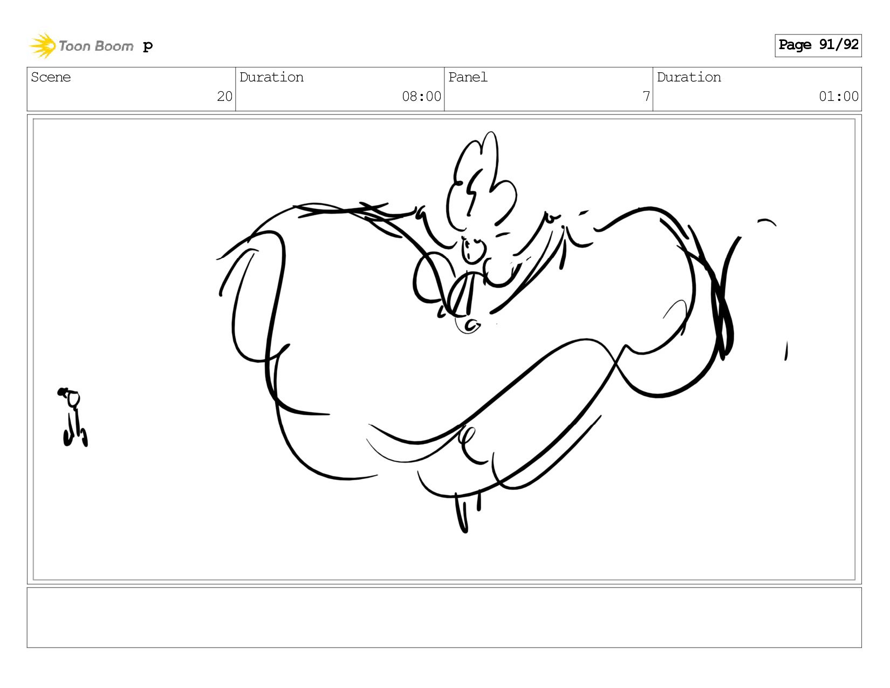Viewport: 890px width, 688px height.
Task: Click the small stick figure in the sketch
Action: [73, 417]
